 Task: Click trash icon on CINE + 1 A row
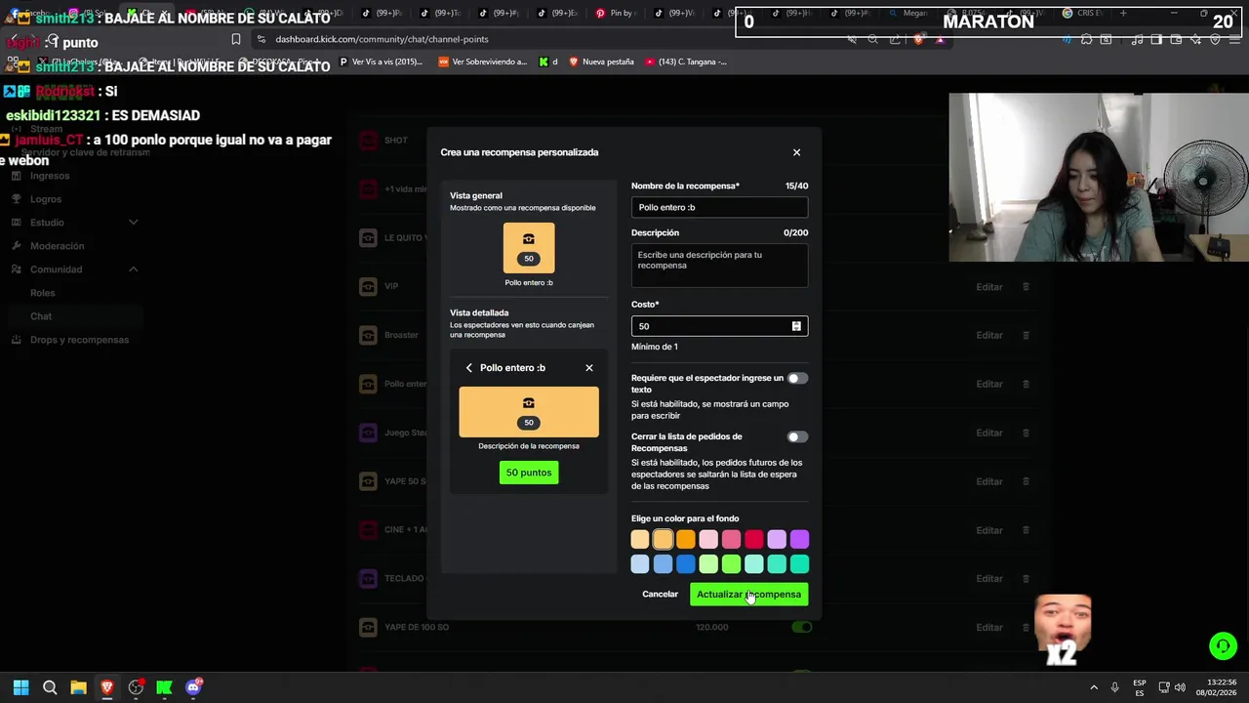[x=1026, y=530]
